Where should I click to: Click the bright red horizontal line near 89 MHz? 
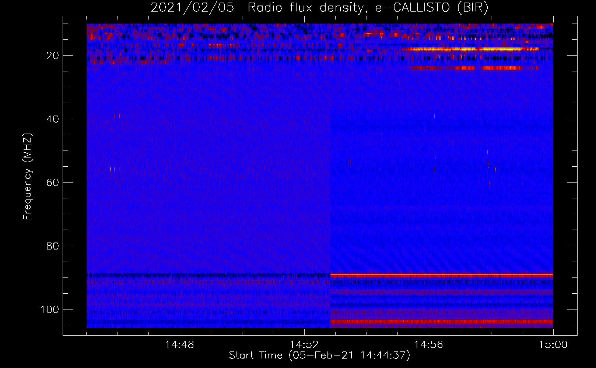pyautogui.click(x=442, y=275)
